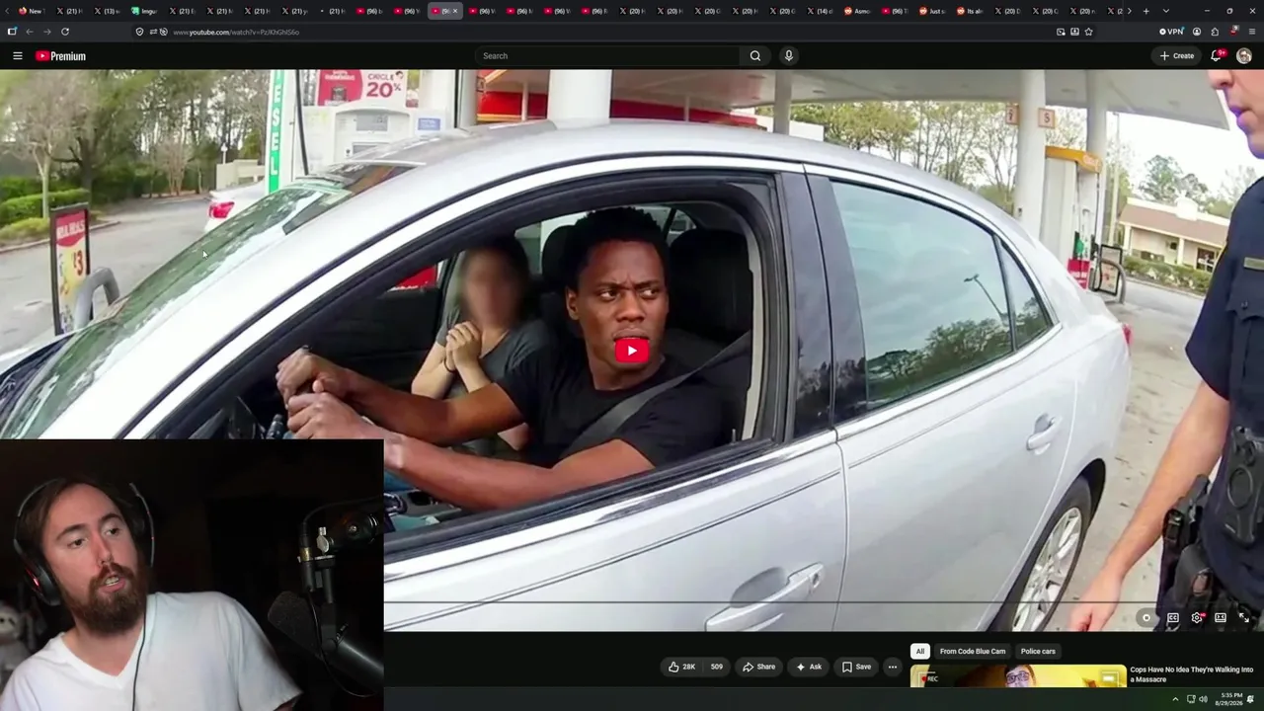Viewport: 1264px width, 711px height.
Task: Toggle the browser sidebar panel icon
Action: point(12,32)
